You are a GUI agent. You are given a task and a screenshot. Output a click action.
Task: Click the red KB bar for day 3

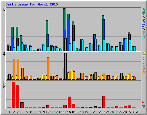point(18,96)
